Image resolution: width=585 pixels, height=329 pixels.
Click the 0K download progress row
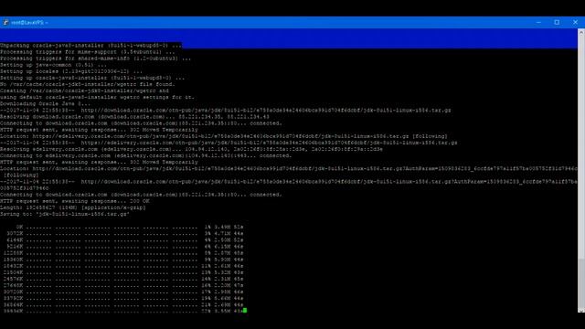point(130,227)
